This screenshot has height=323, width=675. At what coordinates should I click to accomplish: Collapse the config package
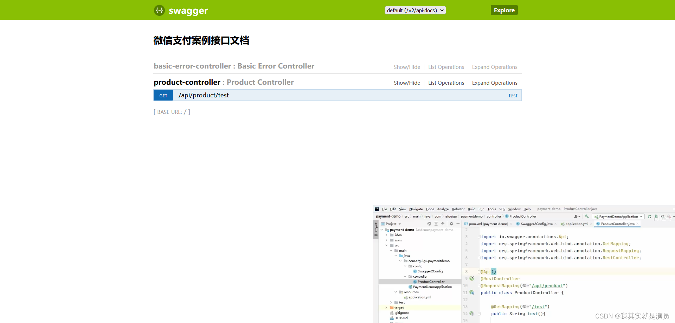[405, 266]
